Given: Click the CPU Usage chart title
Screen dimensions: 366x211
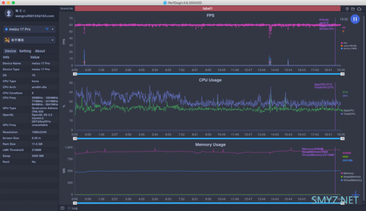Looking at the screenshot, I should pos(210,80).
